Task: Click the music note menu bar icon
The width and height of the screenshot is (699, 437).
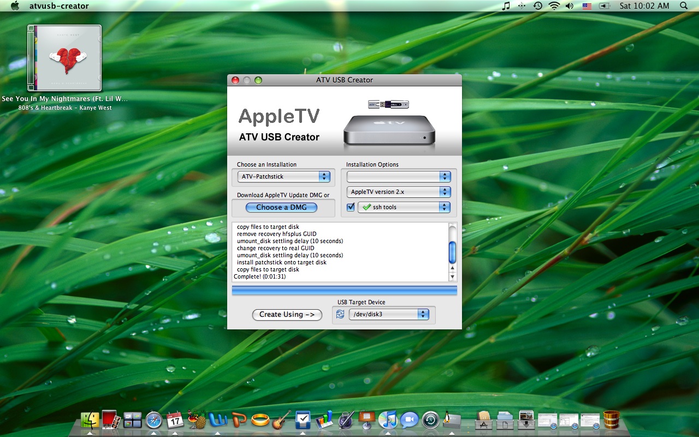Action: [x=506, y=5]
